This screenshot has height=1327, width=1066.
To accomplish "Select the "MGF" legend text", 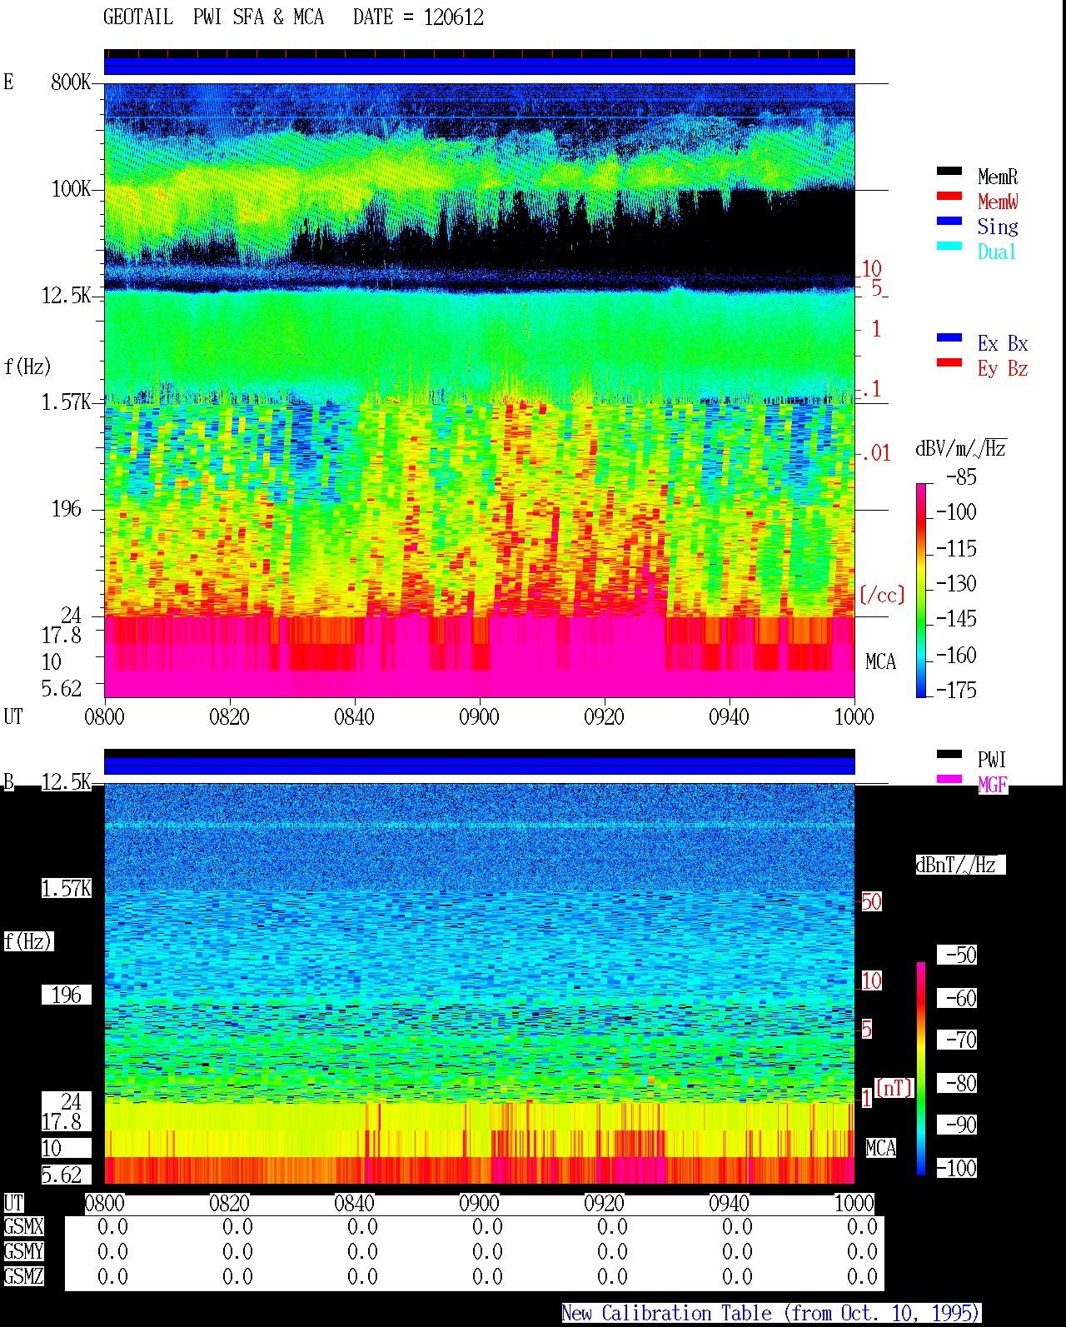I will click(993, 785).
